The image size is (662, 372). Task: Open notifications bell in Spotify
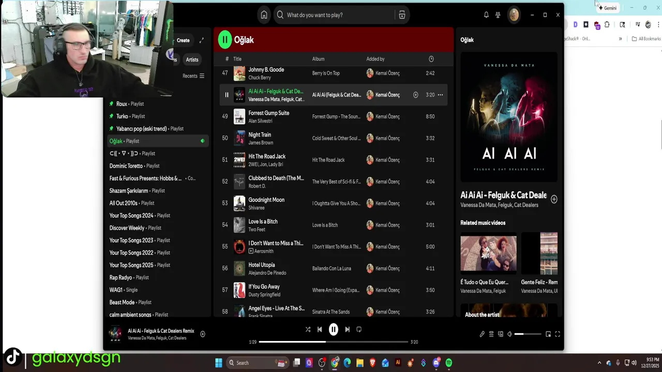pyautogui.click(x=486, y=15)
